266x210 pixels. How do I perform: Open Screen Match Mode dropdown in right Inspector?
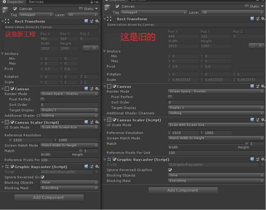[x=216, y=138]
